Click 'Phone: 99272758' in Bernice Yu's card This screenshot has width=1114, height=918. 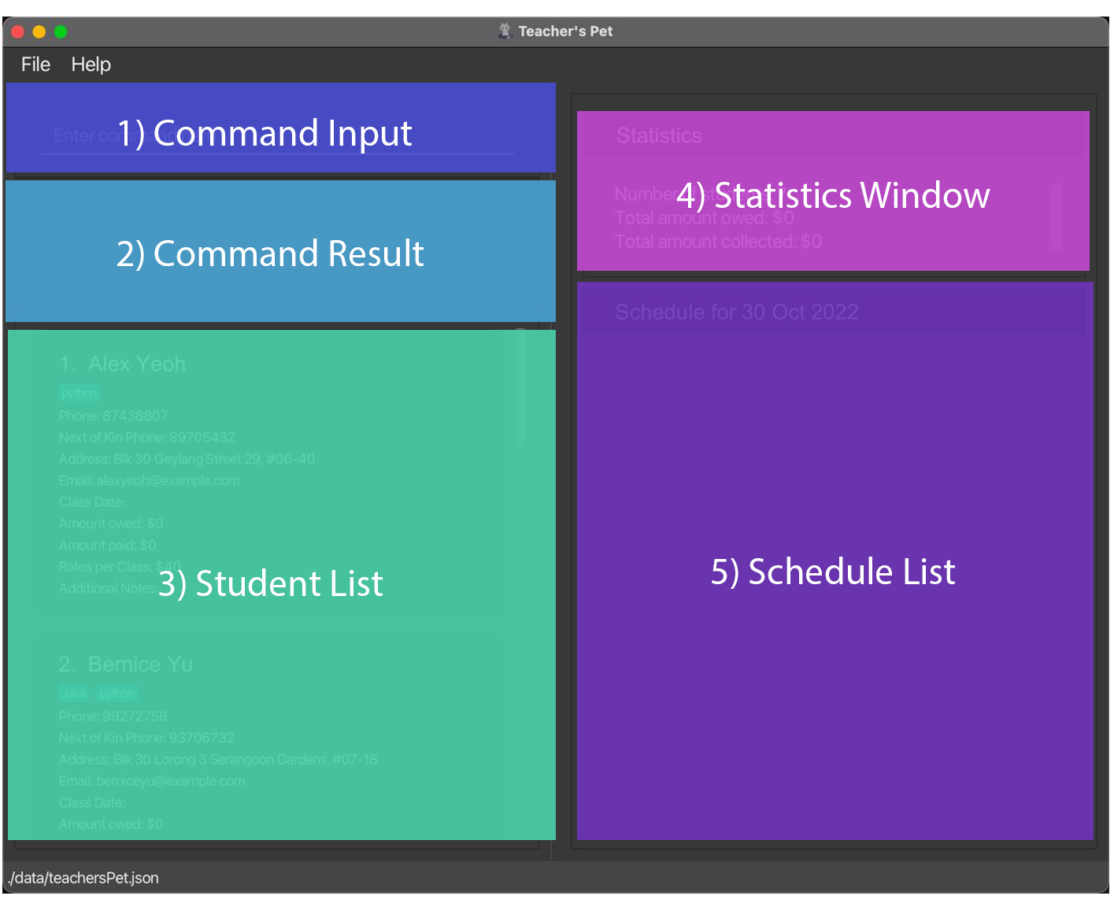(x=113, y=716)
